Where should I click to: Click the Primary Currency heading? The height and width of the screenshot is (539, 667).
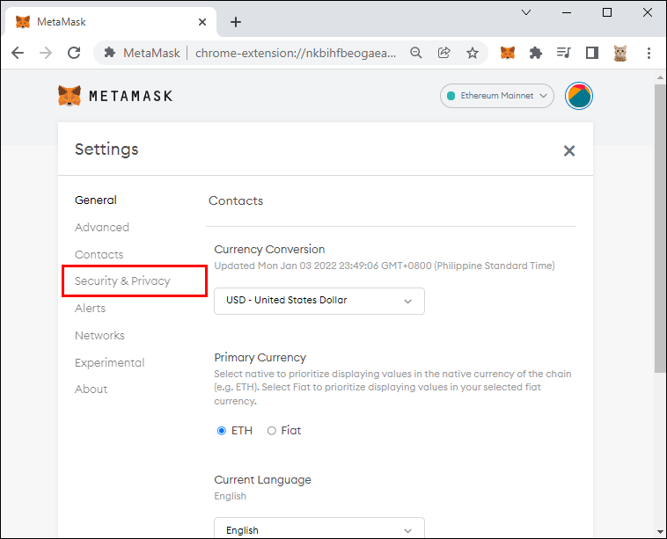(x=260, y=358)
